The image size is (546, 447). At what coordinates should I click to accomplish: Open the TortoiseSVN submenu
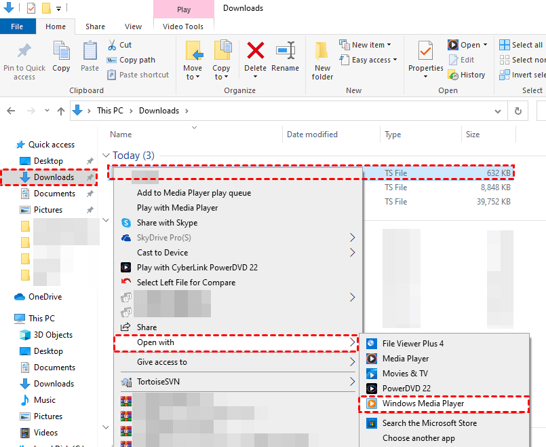[238, 382]
